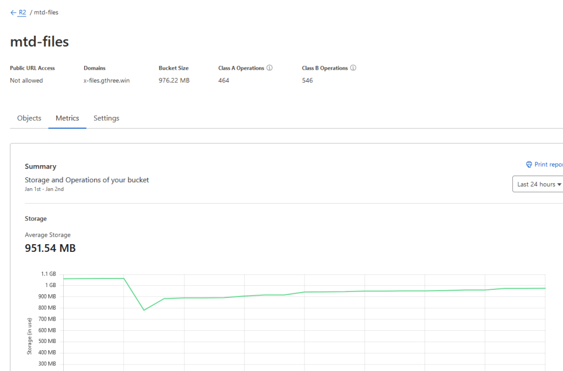The width and height of the screenshot is (563, 371).
Task: Select the Metrics tab
Action: (67, 118)
